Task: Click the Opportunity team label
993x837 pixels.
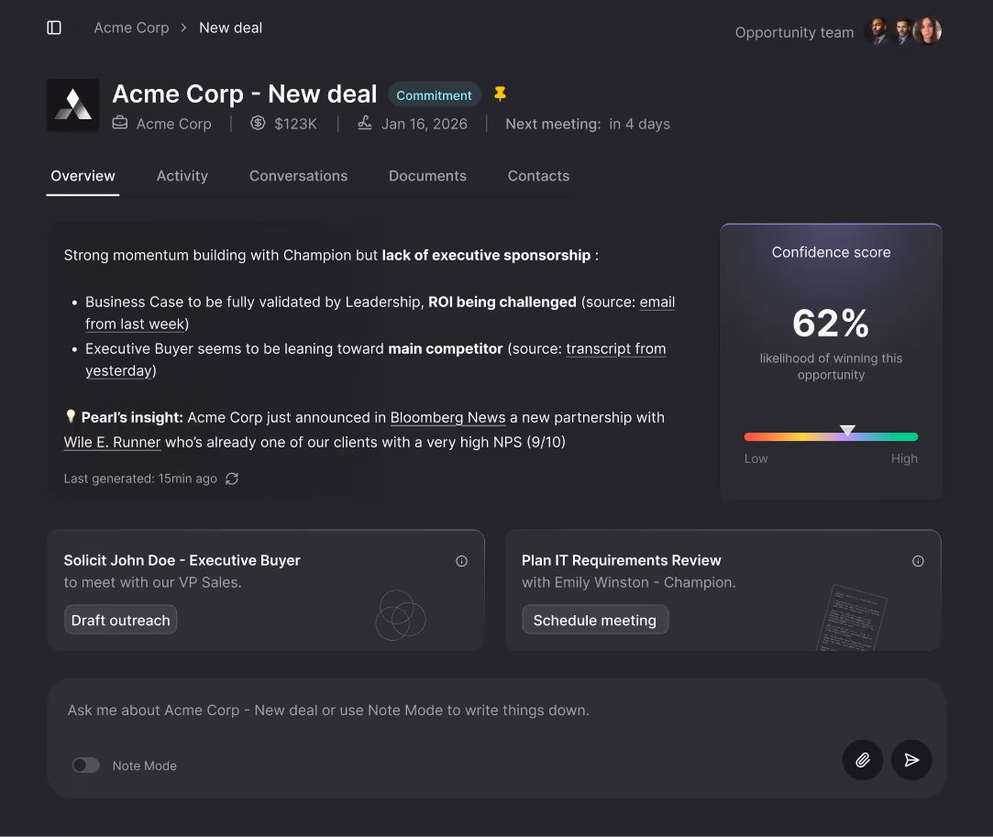Action: point(794,32)
